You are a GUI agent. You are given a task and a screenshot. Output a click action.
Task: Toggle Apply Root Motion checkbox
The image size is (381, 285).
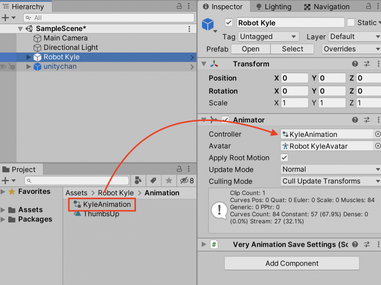click(x=284, y=158)
